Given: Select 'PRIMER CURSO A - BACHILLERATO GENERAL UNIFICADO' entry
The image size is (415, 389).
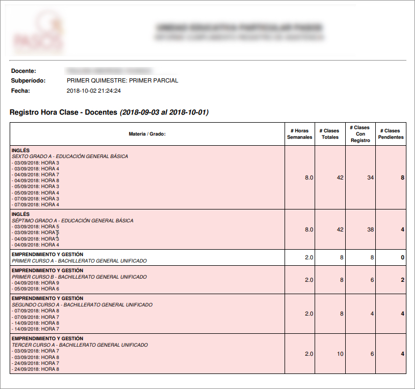Looking at the screenshot, I should pos(79,261).
